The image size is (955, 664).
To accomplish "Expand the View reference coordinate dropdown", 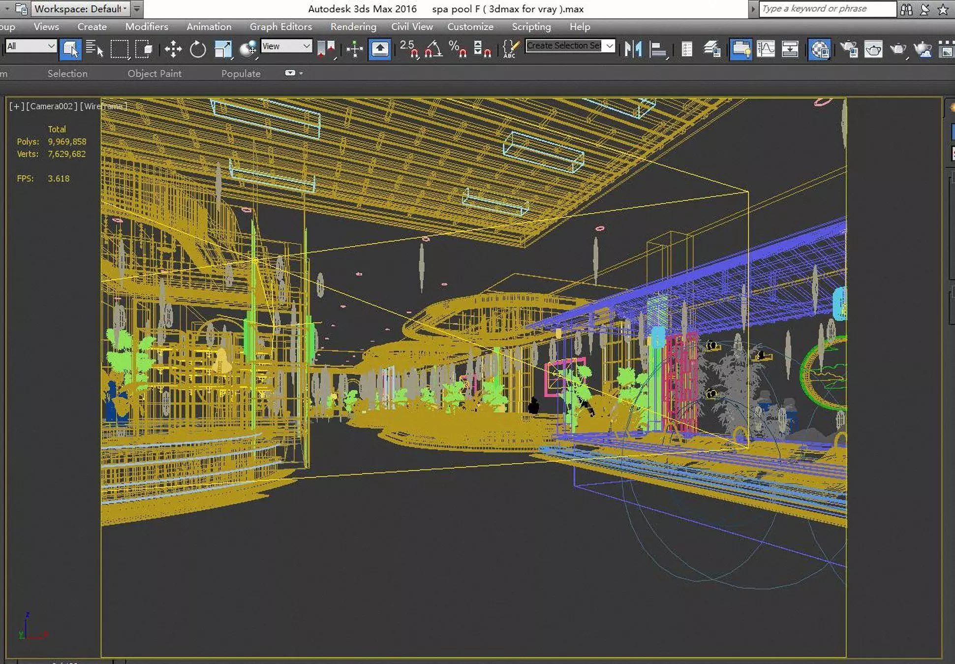I will click(x=286, y=46).
